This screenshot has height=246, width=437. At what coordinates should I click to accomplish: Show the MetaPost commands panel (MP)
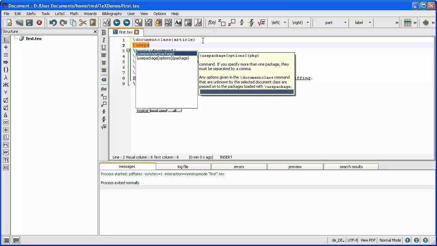click(x=6, y=152)
